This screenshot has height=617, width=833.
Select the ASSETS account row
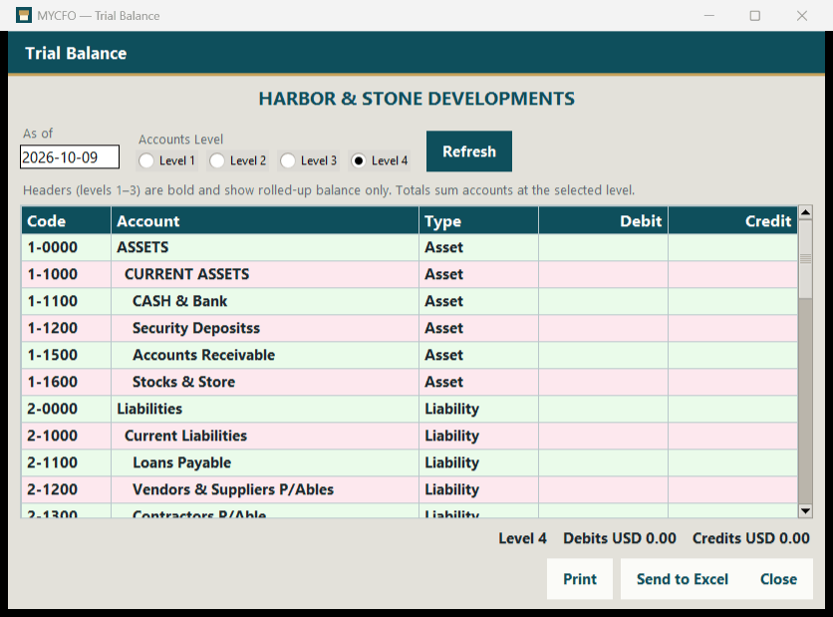pos(410,247)
